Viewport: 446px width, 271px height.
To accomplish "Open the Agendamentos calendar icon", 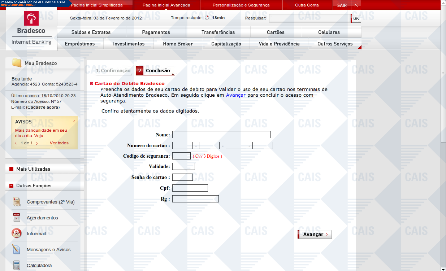I will (16, 218).
